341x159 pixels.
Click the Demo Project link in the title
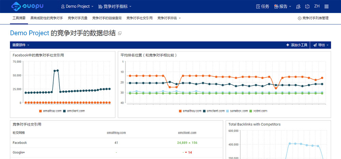30,33
